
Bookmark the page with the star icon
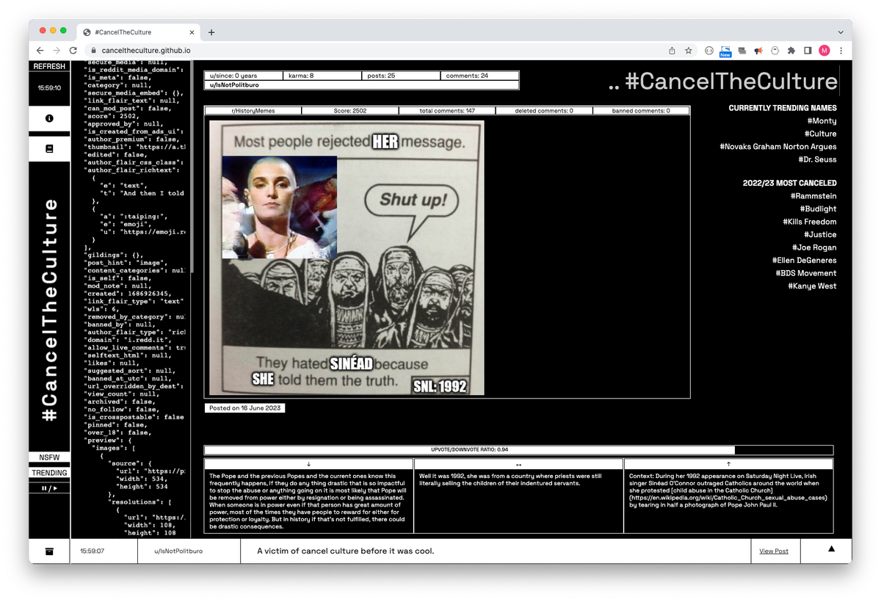coord(689,51)
